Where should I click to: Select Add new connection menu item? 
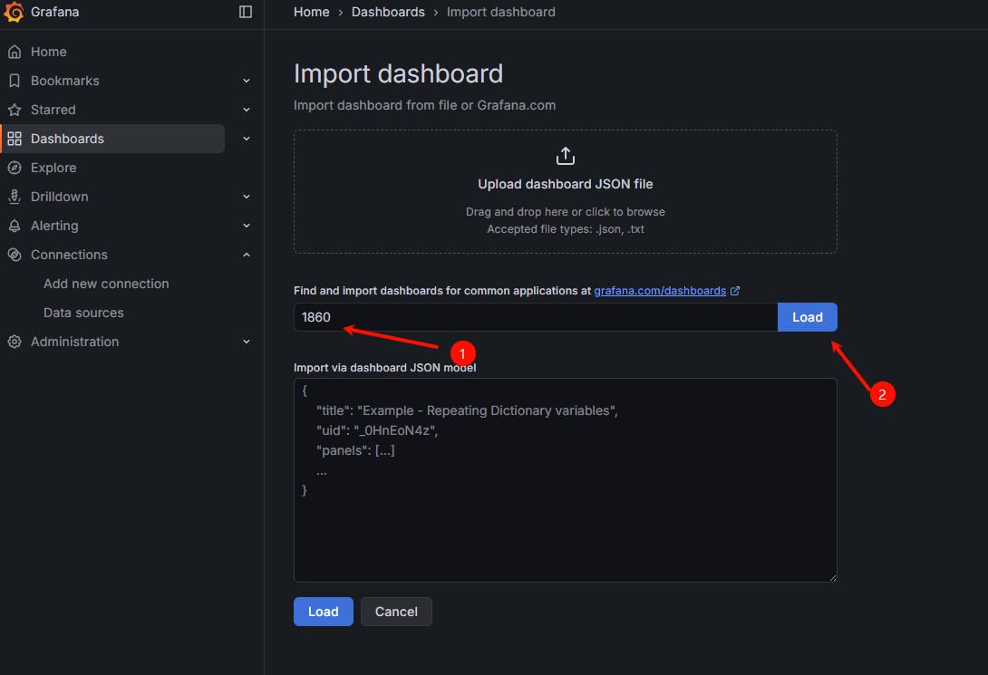[x=106, y=284]
